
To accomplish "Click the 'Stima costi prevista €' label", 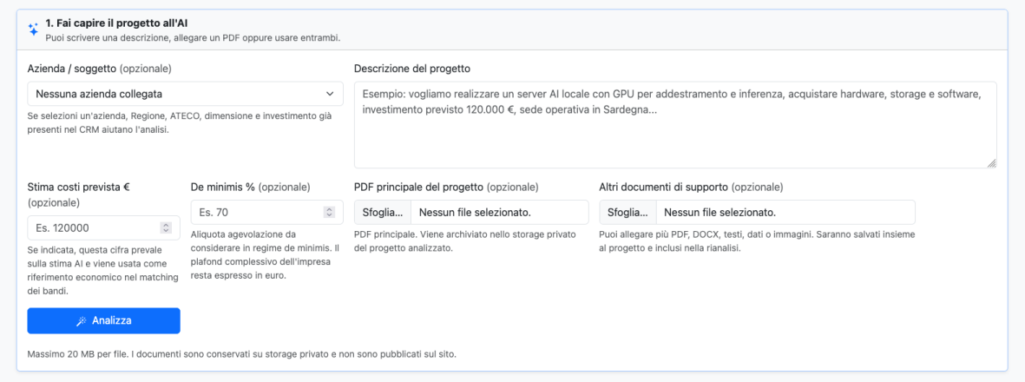I will (x=78, y=187).
